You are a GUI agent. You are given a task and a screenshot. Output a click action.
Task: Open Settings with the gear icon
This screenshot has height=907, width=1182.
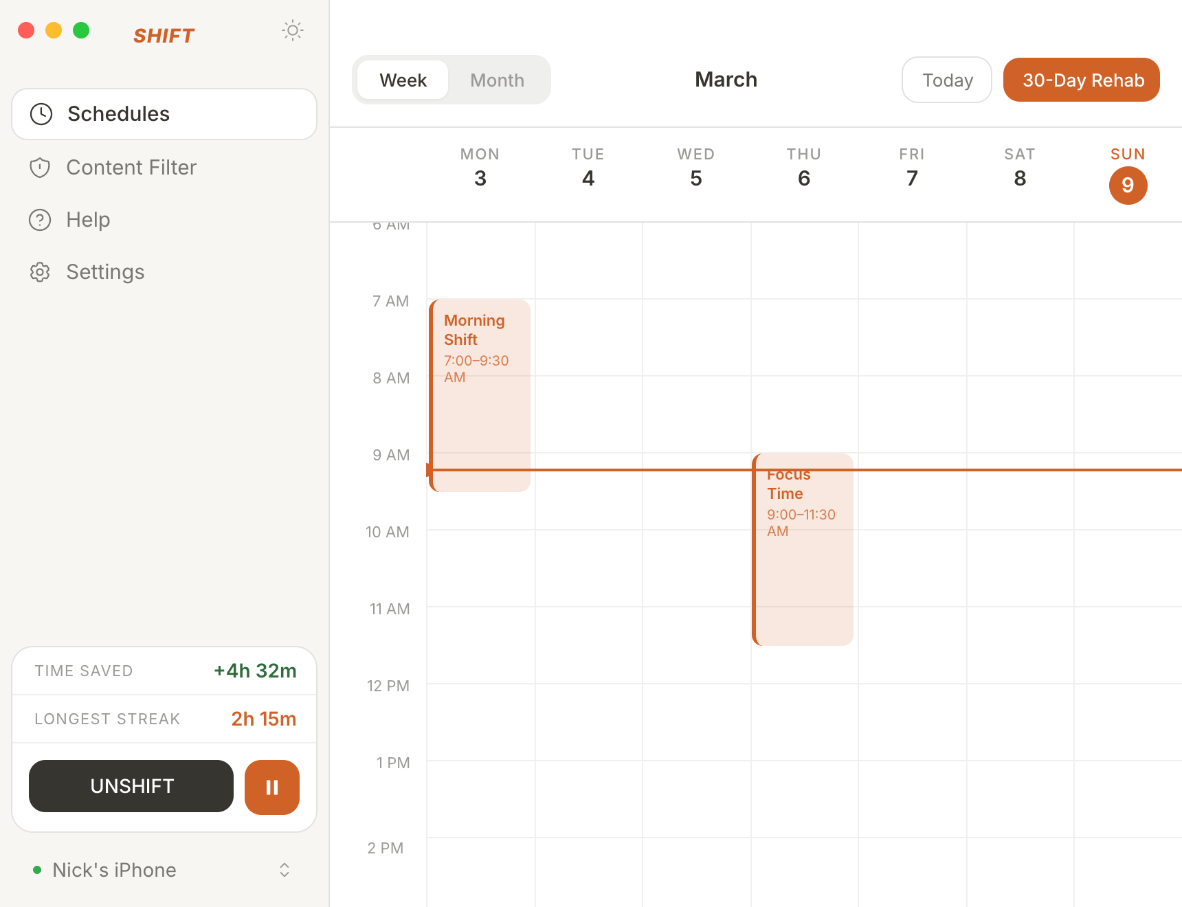tap(41, 272)
